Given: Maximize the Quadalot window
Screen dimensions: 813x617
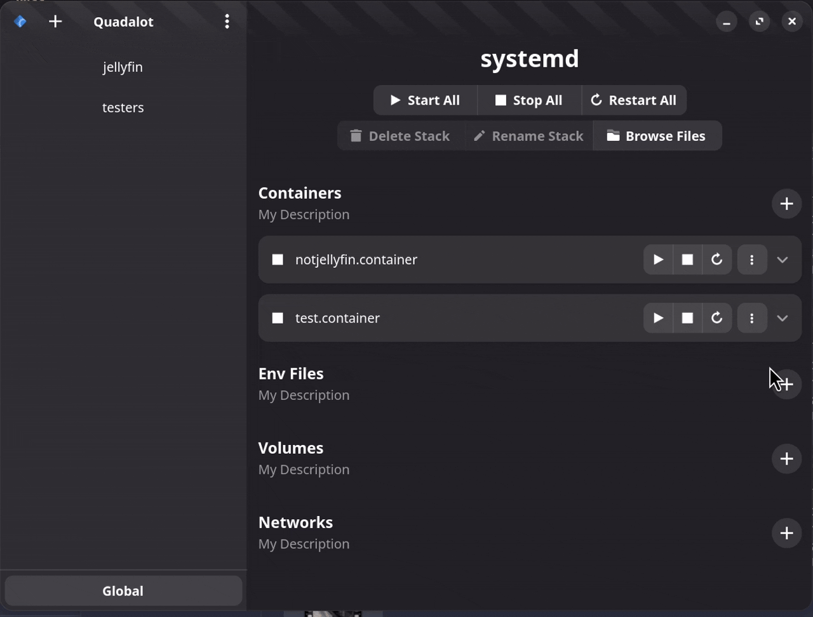Looking at the screenshot, I should point(760,22).
